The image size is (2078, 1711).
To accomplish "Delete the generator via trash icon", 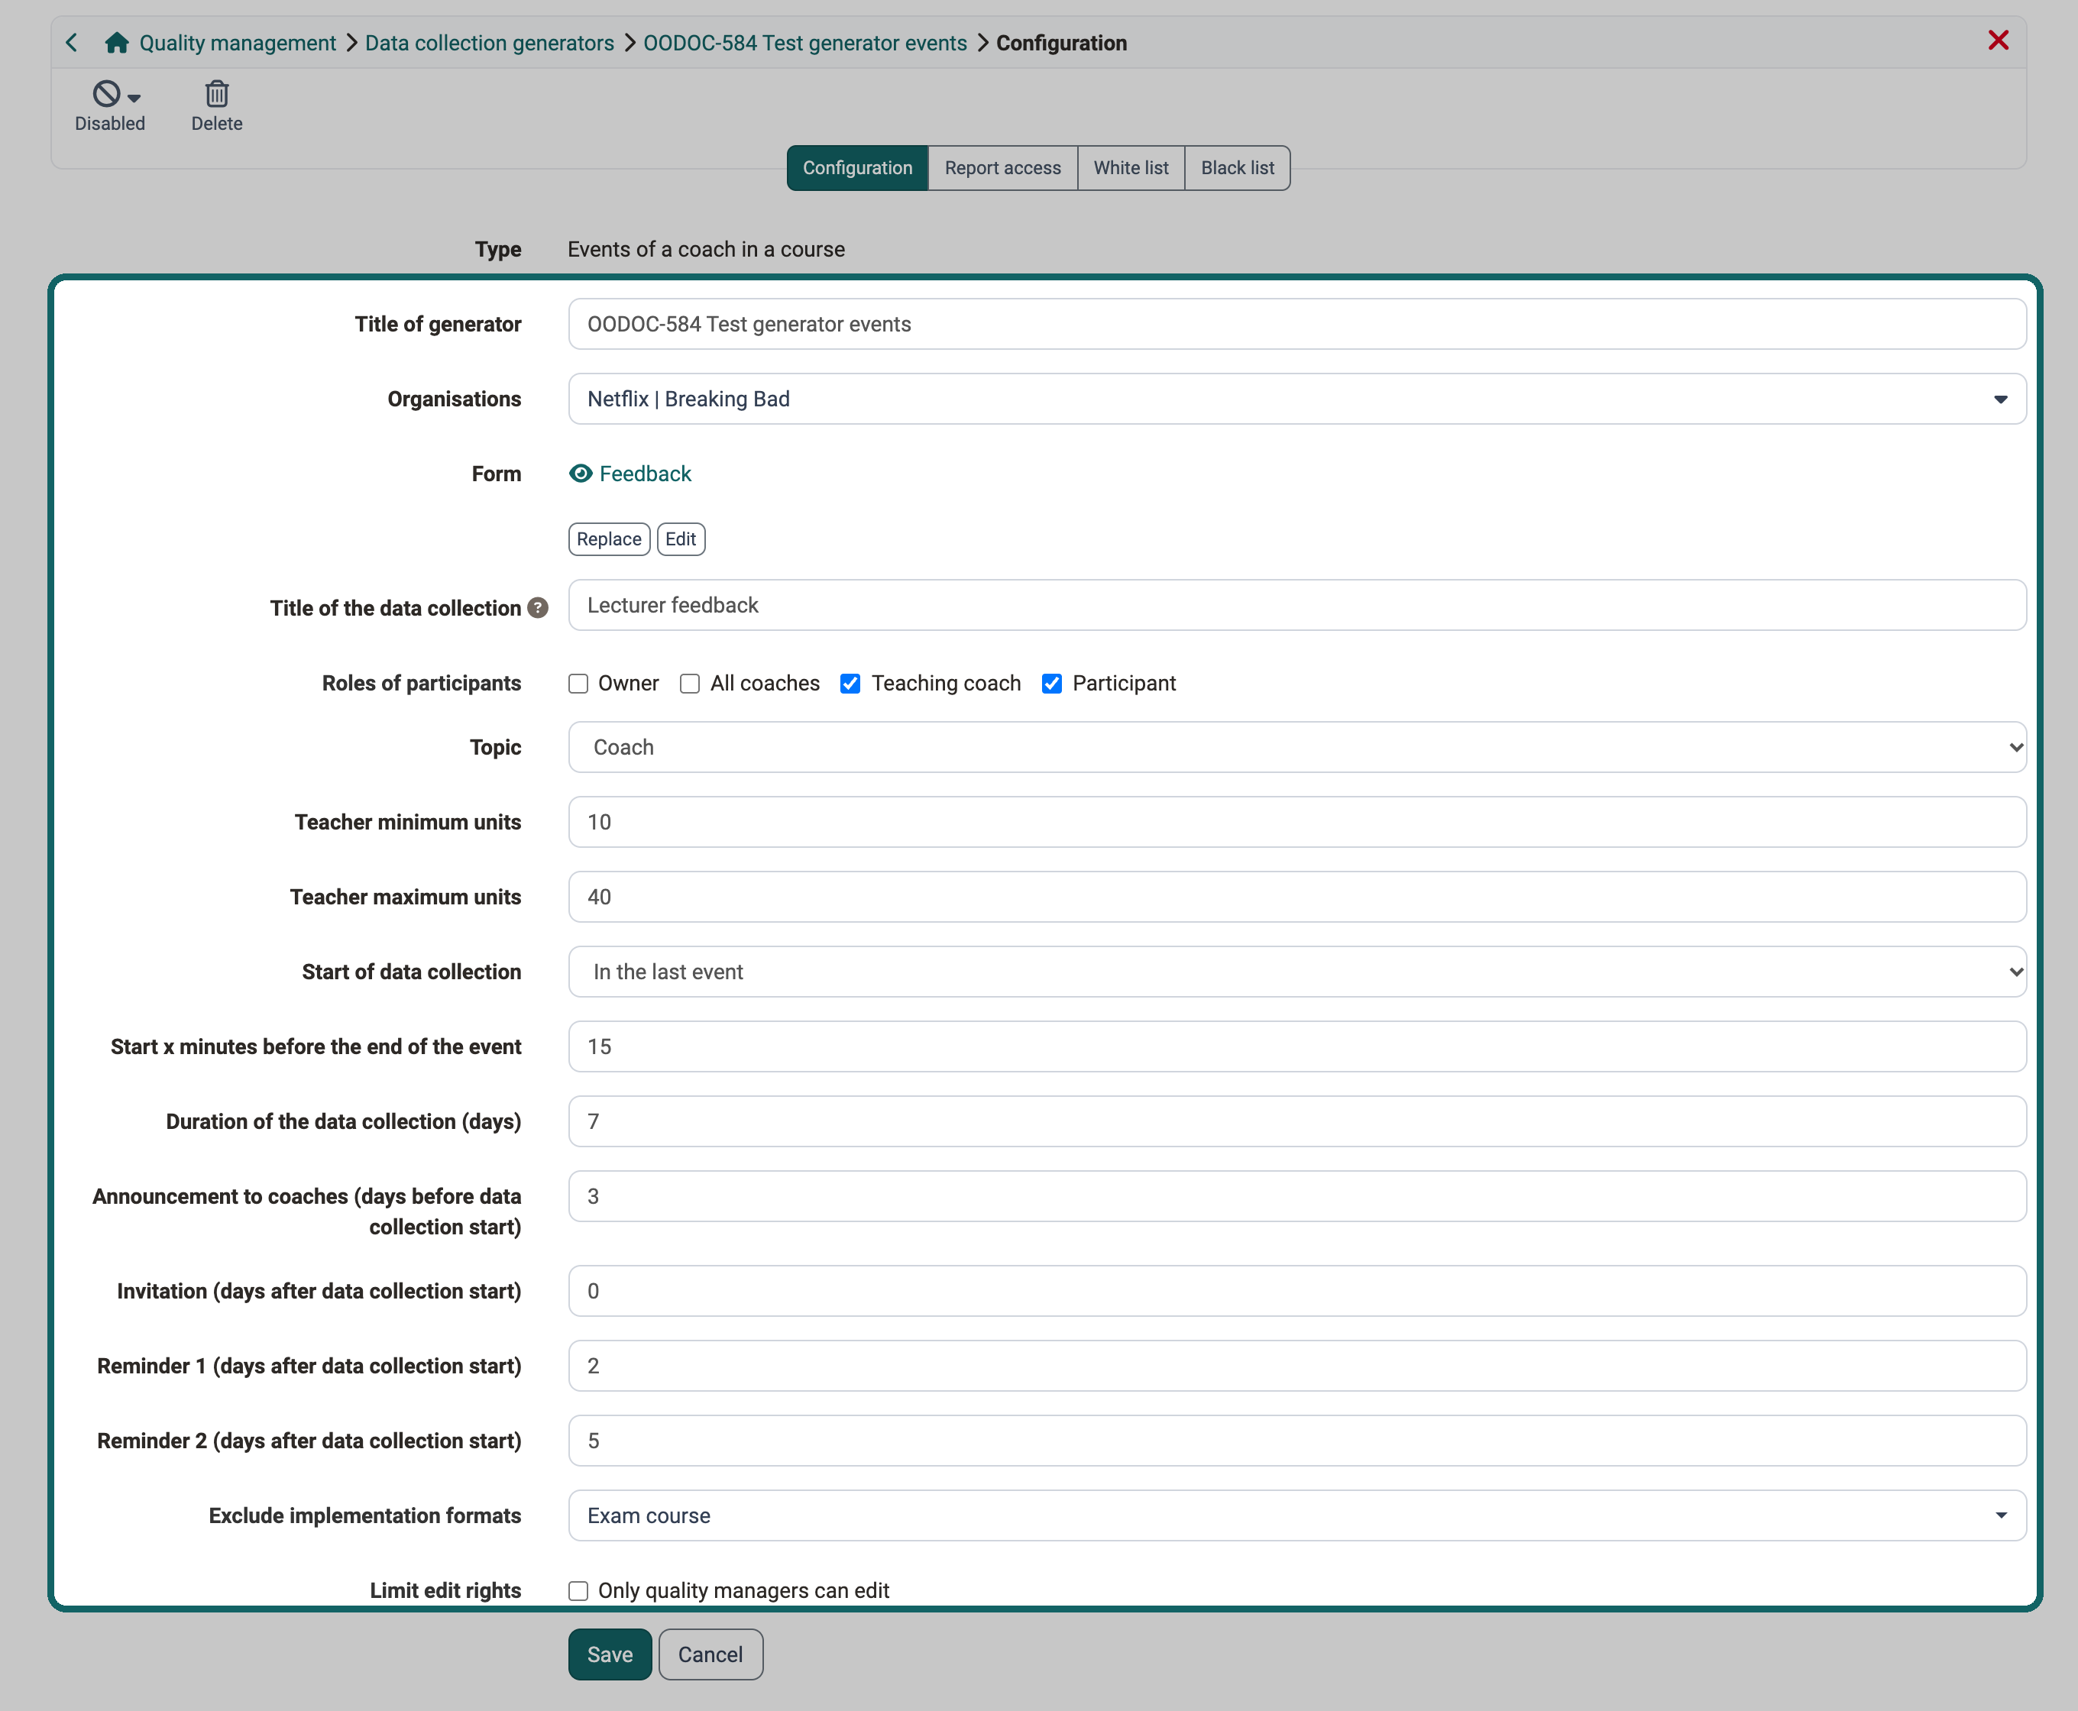I will click(217, 105).
